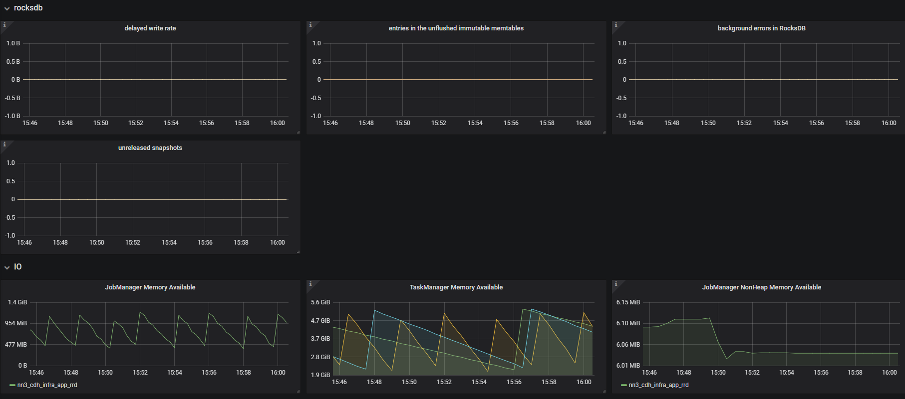Click info icon on JobManager NonHeap Memory panel

tap(615, 283)
